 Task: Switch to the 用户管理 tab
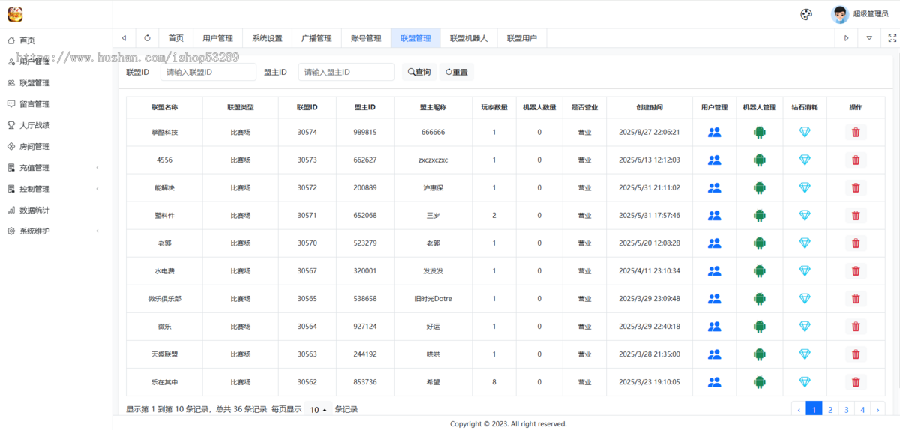[217, 38]
